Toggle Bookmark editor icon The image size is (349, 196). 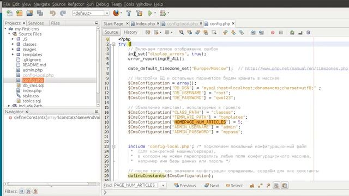point(242,33)
